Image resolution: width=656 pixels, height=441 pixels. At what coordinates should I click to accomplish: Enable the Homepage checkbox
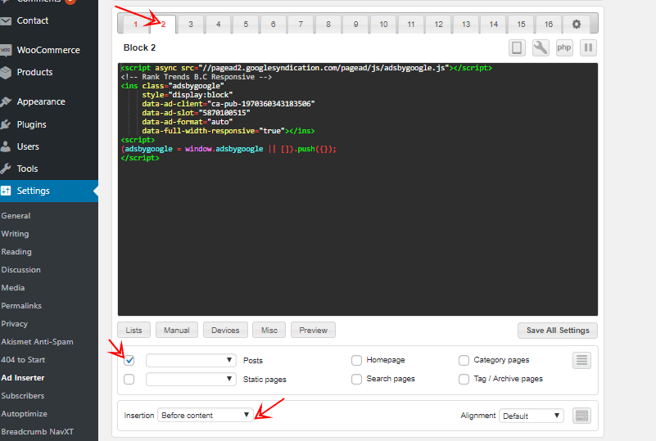tap(356, 360)
